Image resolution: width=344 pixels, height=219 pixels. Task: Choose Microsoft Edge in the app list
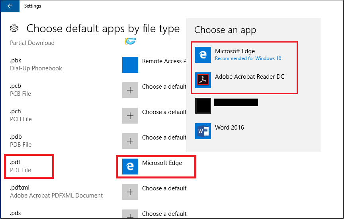[235, 51]
